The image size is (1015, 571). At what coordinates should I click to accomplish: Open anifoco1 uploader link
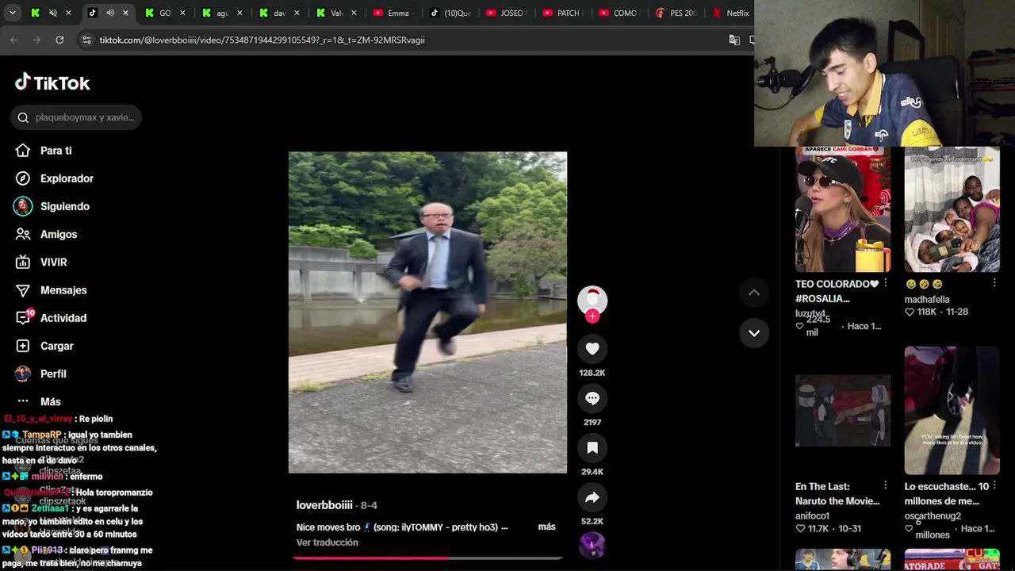click(x=812, y=515)
